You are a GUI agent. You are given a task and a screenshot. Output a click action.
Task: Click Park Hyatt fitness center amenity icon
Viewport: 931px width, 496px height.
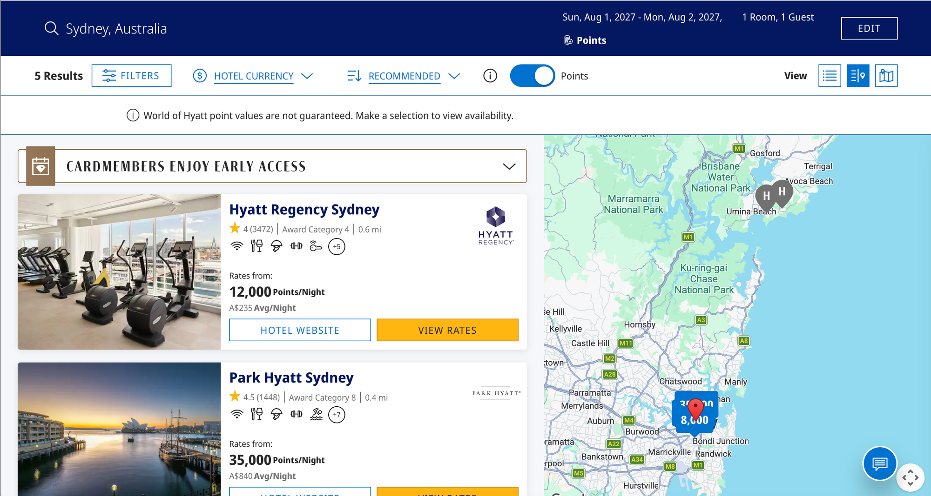click(x=296, y=414)
